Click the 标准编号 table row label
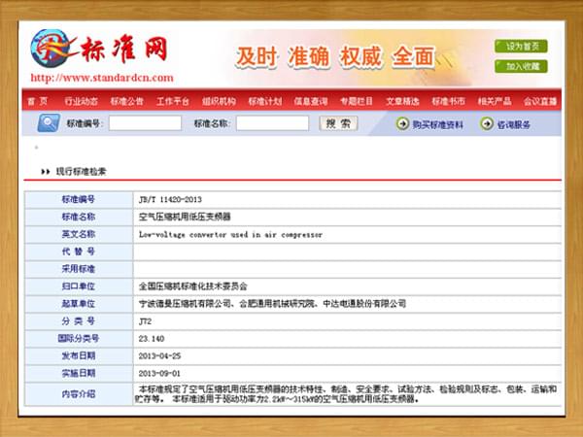583x437 pixels. 79,199
